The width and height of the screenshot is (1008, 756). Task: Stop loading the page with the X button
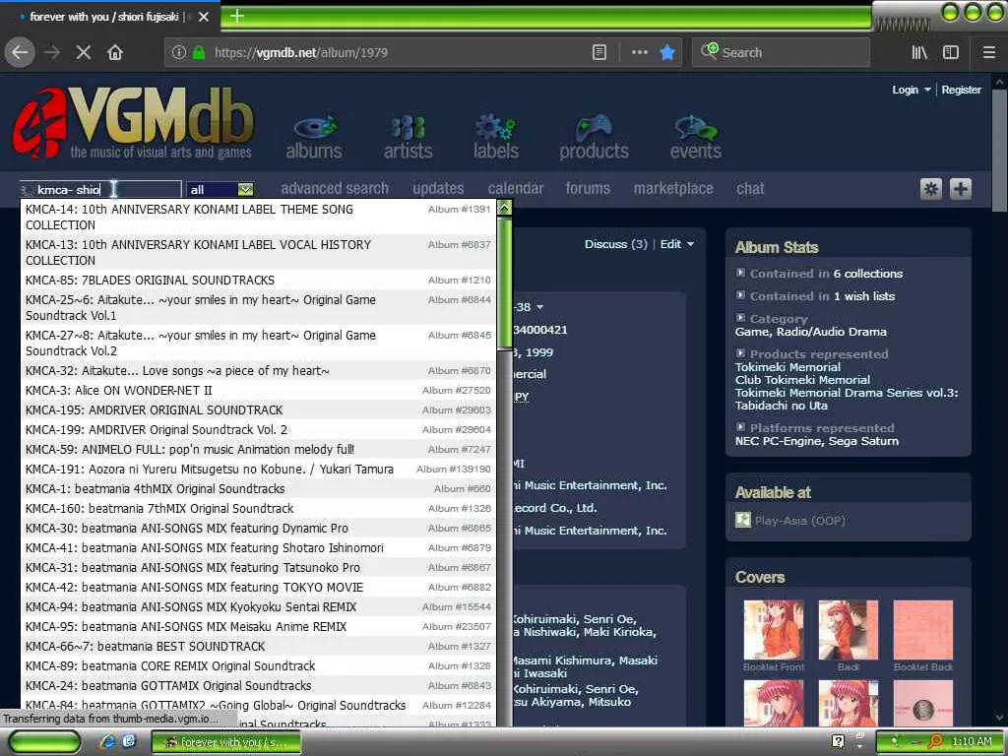(84, 52)
